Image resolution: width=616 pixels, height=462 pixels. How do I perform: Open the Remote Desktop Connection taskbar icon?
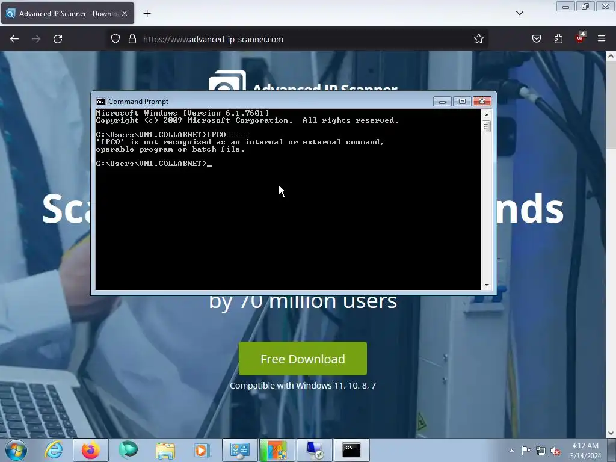315,450
